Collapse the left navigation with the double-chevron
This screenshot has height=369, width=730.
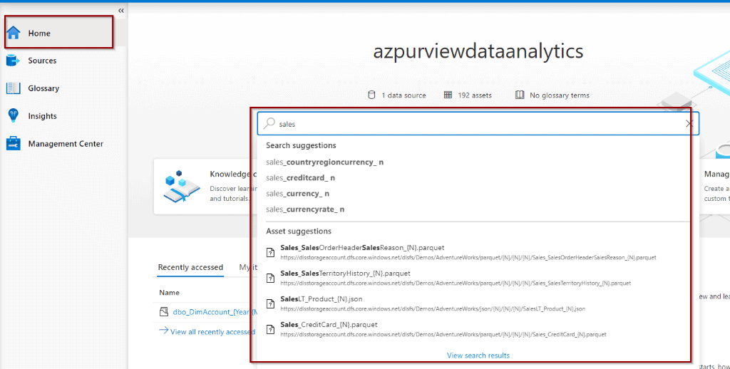pos(121,10)
